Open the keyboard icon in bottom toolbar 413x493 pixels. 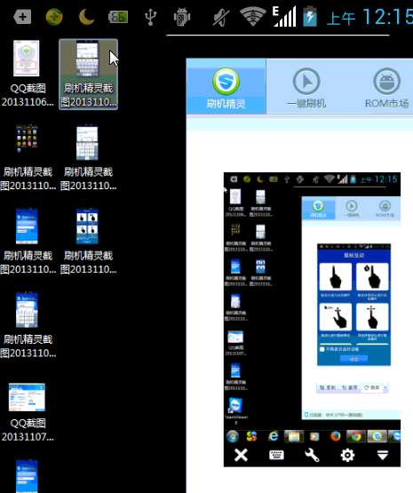pyautogui.click(x=276, y=455)
